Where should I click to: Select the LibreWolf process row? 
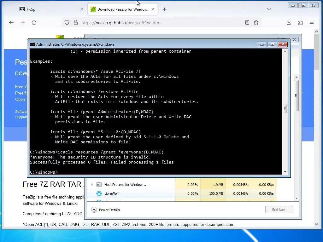point(181,193)
